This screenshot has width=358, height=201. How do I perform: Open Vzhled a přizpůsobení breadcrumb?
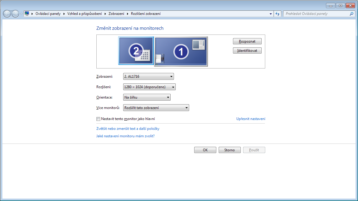[x=84, y=14]
